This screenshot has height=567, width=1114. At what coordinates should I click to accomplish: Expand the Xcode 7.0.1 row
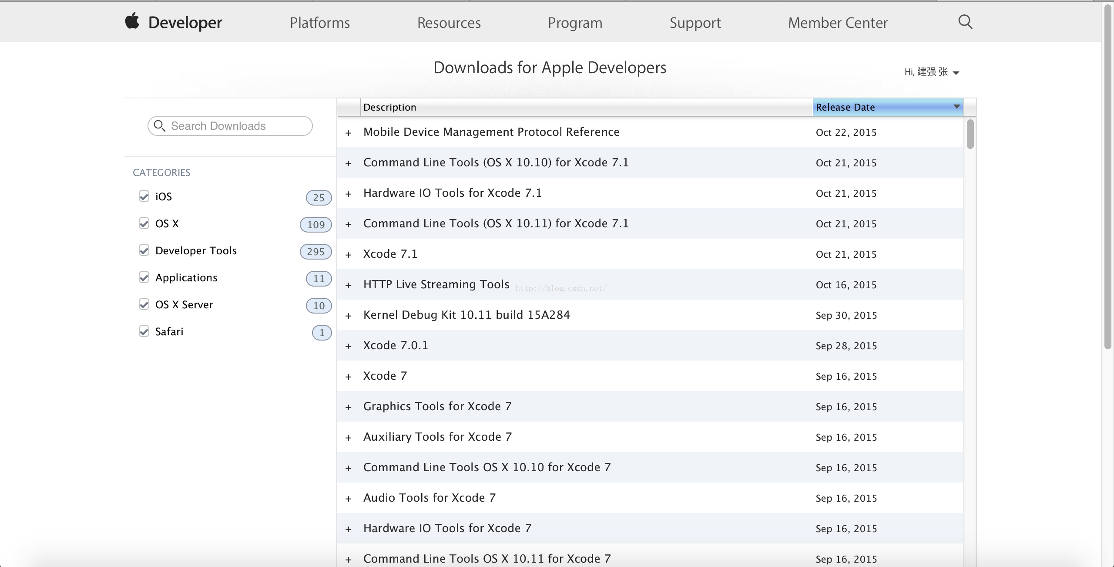pos(348,346)
